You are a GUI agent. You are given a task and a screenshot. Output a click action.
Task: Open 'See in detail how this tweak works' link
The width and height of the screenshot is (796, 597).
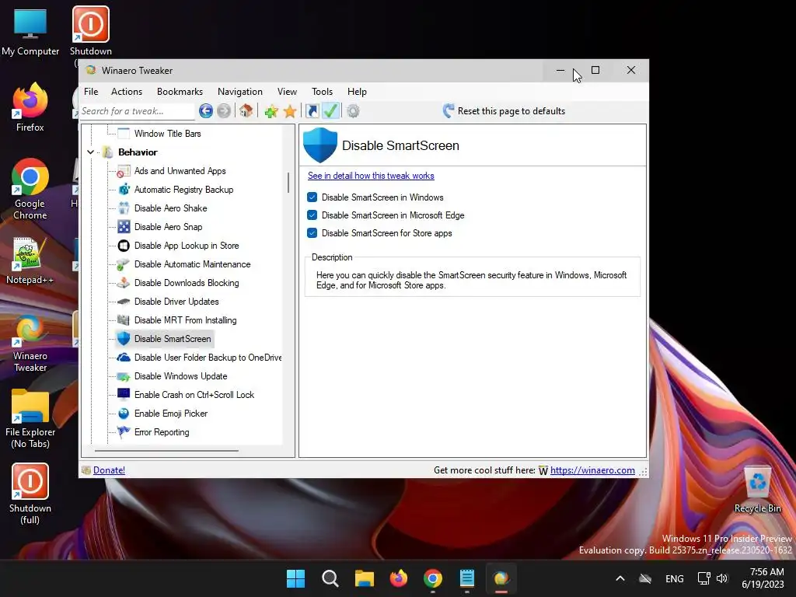pyautogui.click(x=371, y=176)
